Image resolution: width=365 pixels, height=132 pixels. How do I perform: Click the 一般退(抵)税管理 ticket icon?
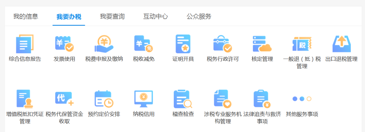(x=302, y=44)
